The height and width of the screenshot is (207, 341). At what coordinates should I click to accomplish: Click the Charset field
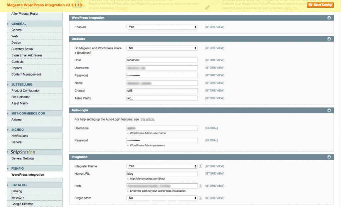[162, 91]
